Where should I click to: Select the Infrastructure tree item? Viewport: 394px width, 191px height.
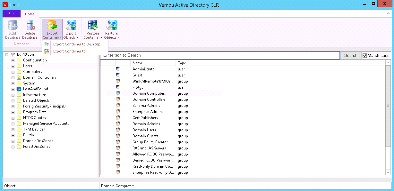pos(34,95)
